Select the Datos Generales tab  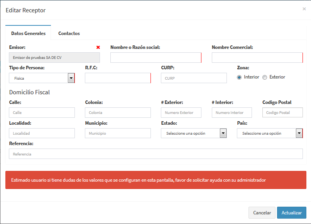point(28,33)
